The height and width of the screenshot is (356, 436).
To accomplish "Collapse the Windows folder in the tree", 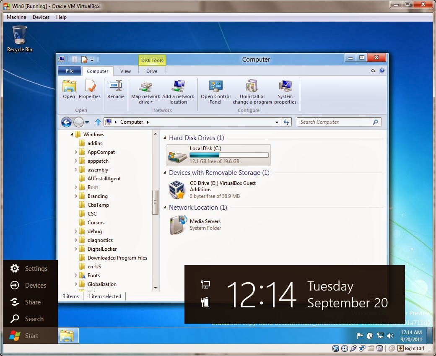I will click(x=73, y=135).
